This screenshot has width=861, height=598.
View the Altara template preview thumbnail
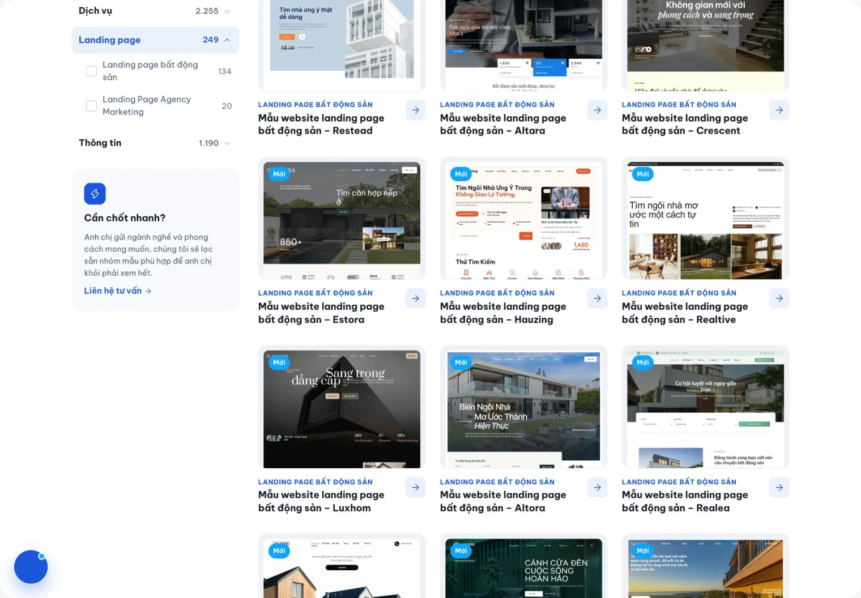[523, 45]
